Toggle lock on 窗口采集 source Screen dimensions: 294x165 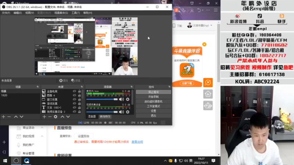(x=79, y=99)
